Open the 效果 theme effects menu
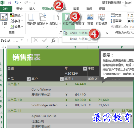Screen dimensions: 134x128 coord(16,27)
